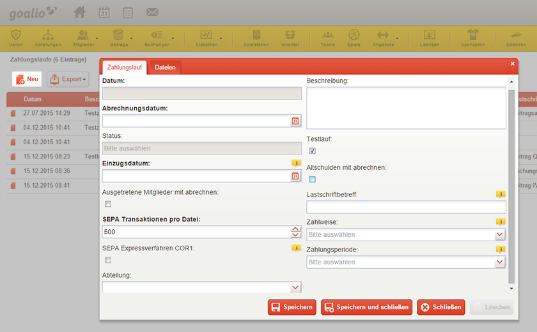Check Ausgetretene Mitglieder mit abrechnen
537x332 pixels.
point(108,204)
